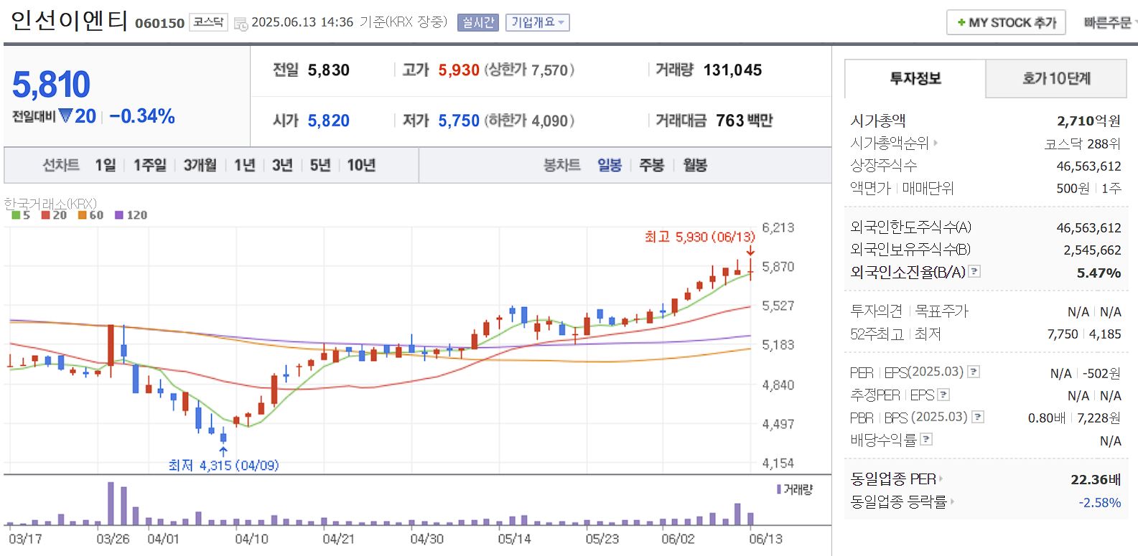The image size is (1138, 556).
Task: Open help icon next to PBR BPS (2025.03)
Action: pyautogui.click(x=977, y=417)
